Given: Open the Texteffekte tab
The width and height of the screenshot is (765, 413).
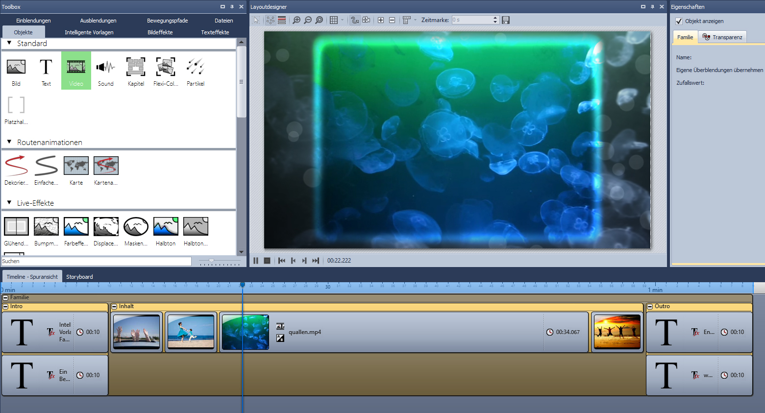Looking at the screenshot, I should point(215,32).
